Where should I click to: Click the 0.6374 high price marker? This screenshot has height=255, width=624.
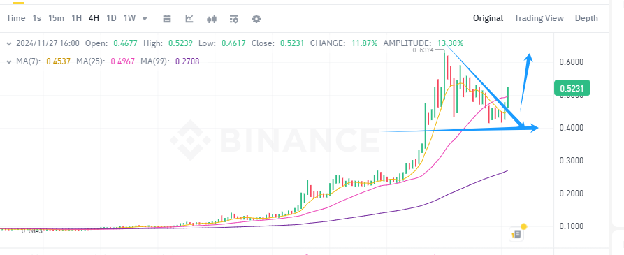422,50
